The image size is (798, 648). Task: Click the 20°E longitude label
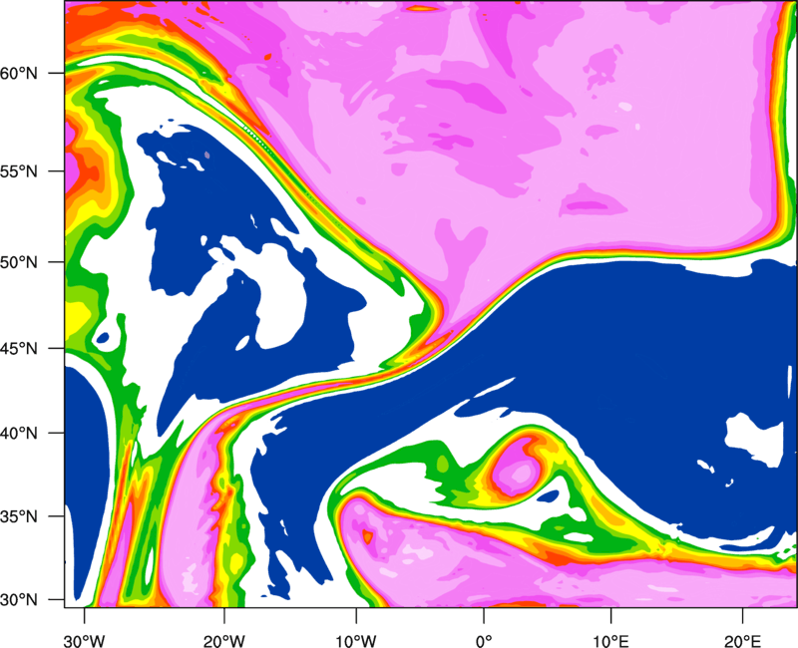(x=742, y=641)
